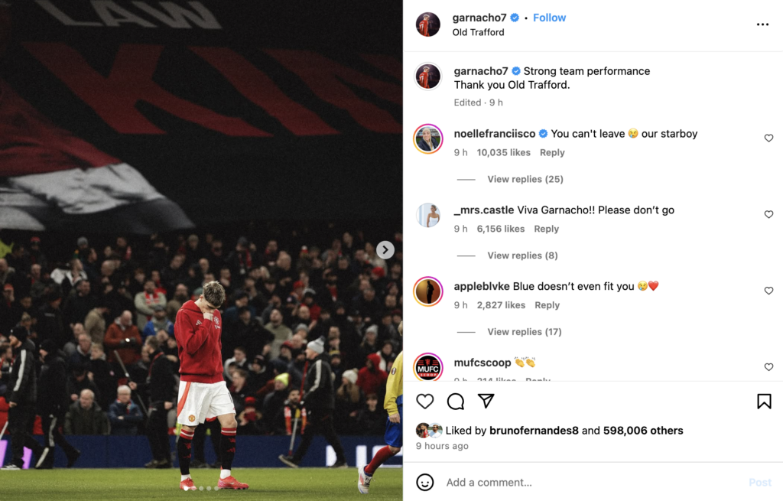
Task: Like the post with heart icon
Action: click(x=425, y=401)
